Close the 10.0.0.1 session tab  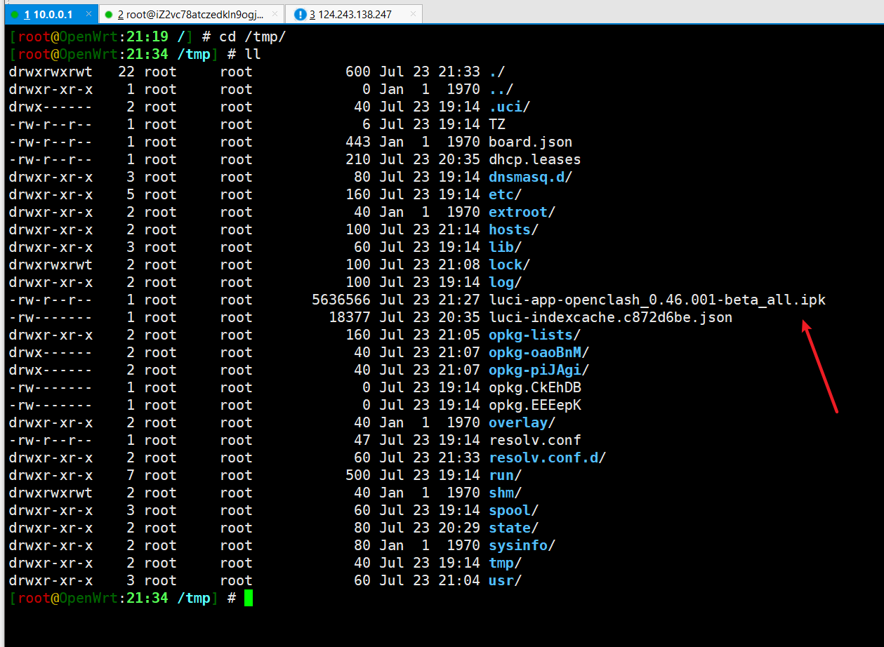click(88, 14)
